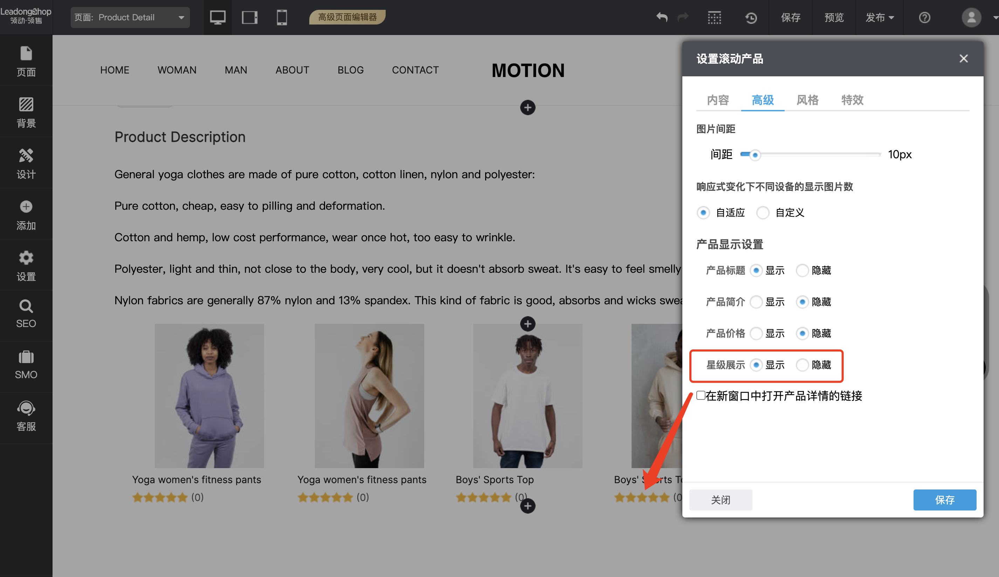Expand the 发布 publish dropdown

[879, 18]
